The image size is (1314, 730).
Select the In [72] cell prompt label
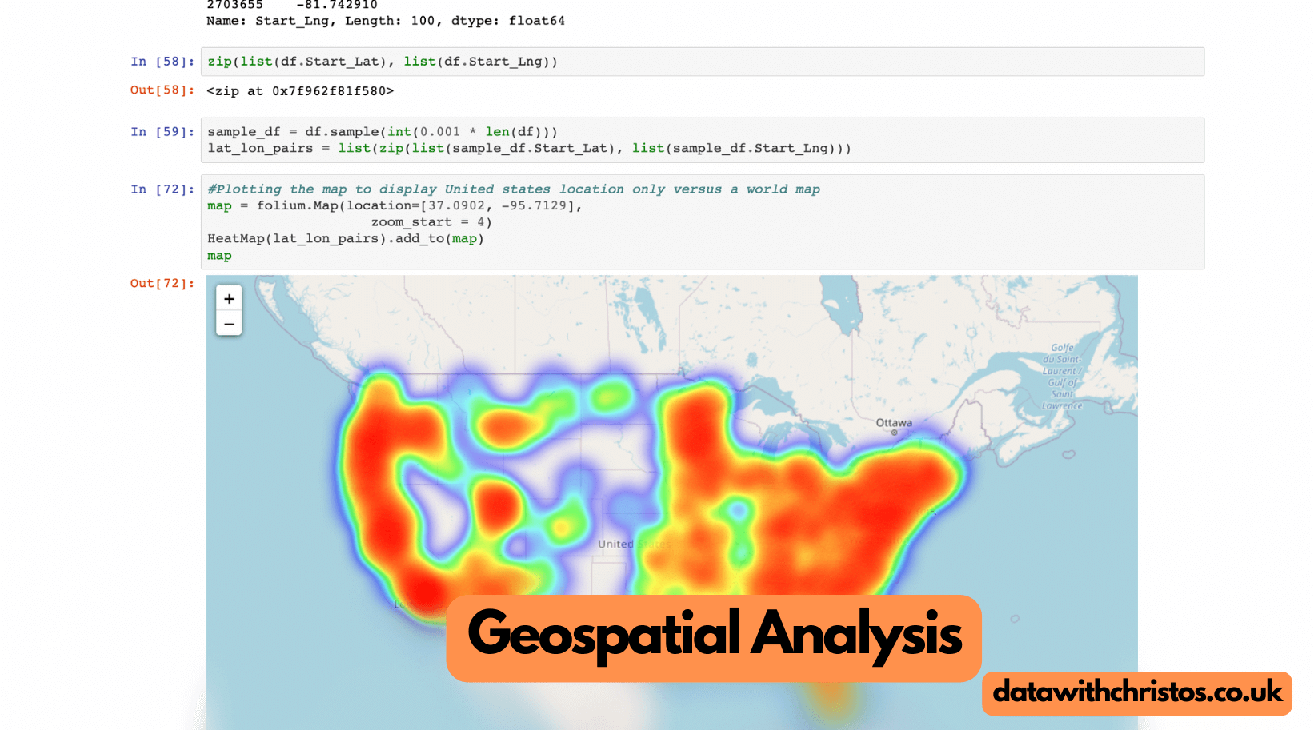(161, 189)
